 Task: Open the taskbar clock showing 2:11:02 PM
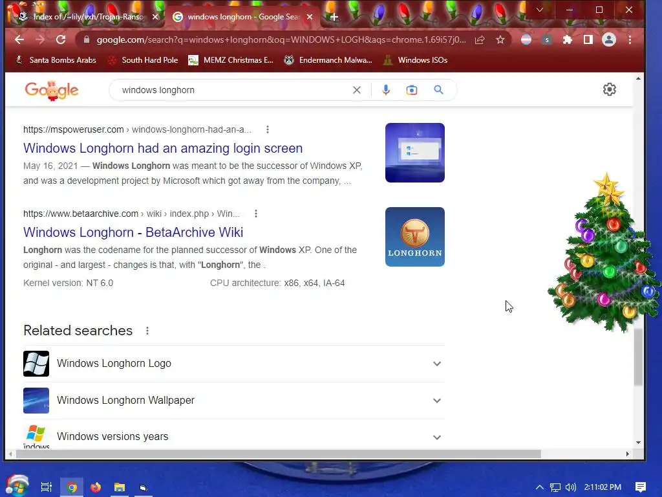coord(603,487)
